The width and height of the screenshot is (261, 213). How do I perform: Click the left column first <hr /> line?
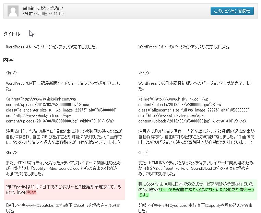pyautogui.click(x=11, y=73)
